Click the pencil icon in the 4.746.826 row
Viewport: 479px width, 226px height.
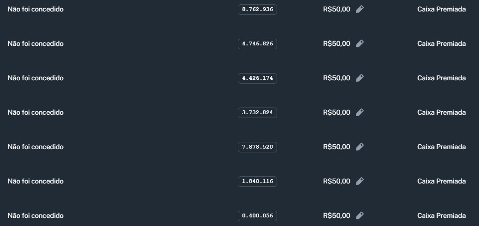(x=360, y=43)
